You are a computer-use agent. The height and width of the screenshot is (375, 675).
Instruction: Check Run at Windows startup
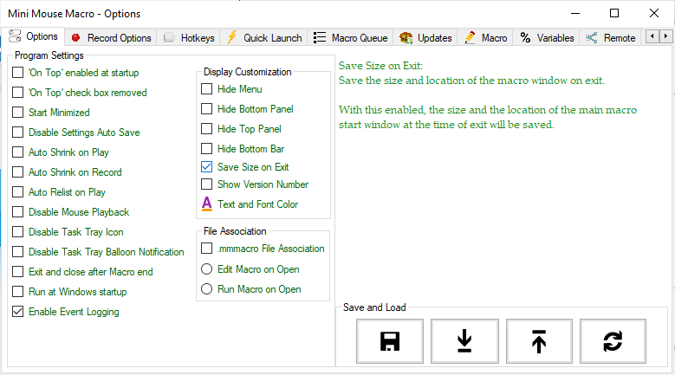pyautogui.click(x=17, y=292)
